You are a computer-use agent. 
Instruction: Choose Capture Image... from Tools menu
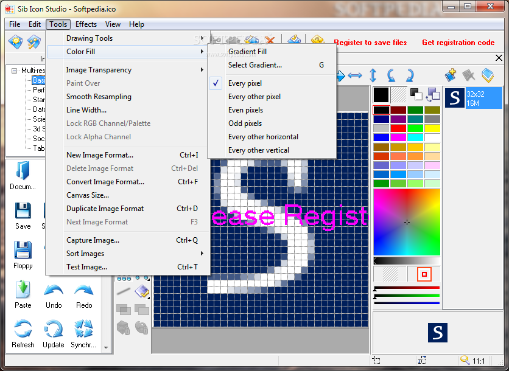(x=128, y=240)
